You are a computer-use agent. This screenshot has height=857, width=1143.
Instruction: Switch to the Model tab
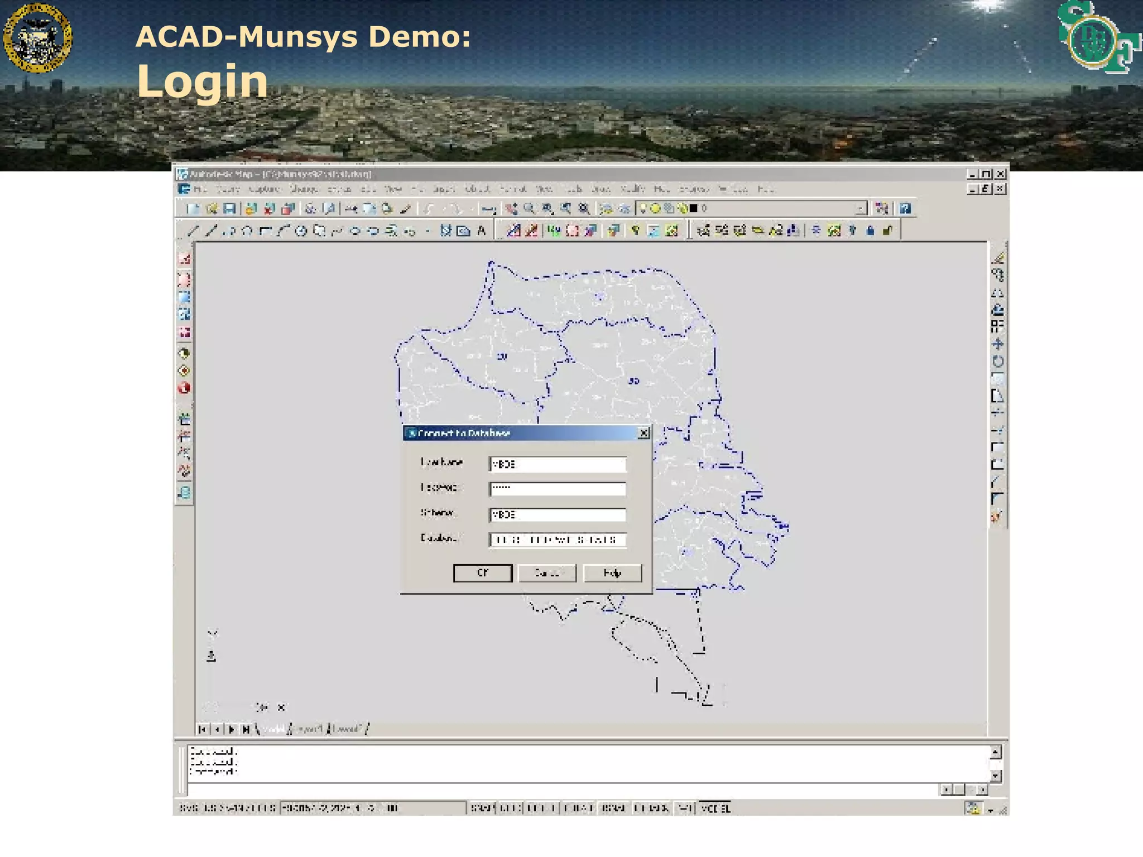coord(273,729)
